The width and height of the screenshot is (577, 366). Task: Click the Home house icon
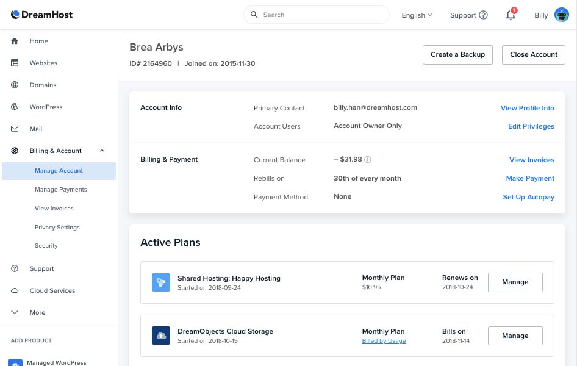[15, 41]
